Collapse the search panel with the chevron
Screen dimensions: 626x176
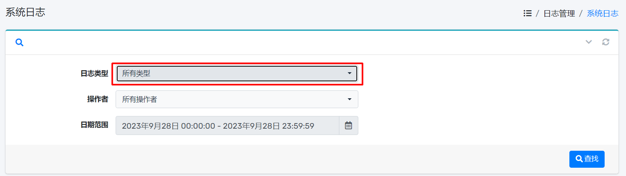(x=589, y=42)
